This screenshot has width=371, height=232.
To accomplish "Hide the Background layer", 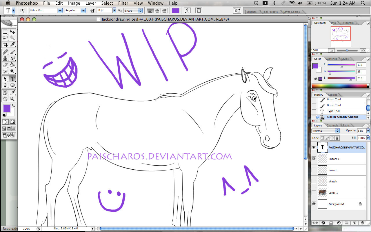I will coord(314,204).
